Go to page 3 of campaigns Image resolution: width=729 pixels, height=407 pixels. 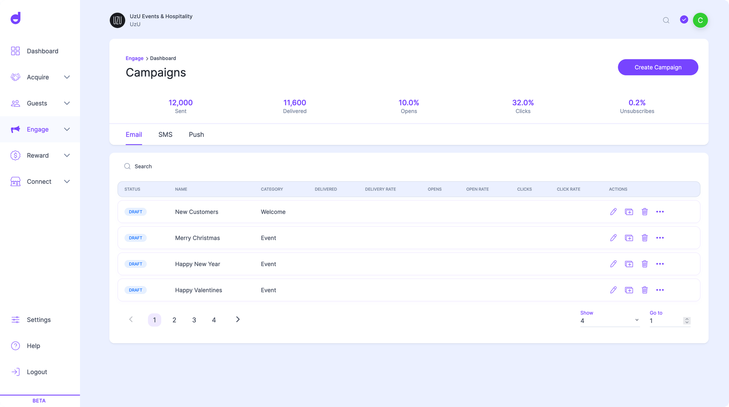(194, 320)
